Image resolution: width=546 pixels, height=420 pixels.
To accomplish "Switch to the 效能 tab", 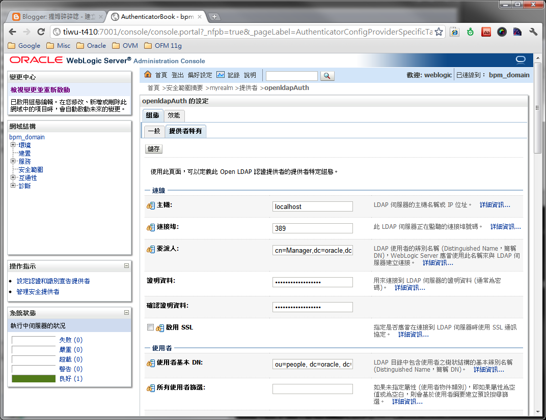I will click(x=174, y=115).
